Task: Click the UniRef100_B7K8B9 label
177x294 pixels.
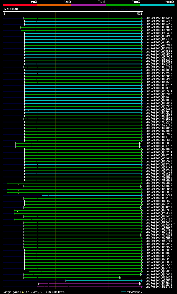Action: [159, 103]
